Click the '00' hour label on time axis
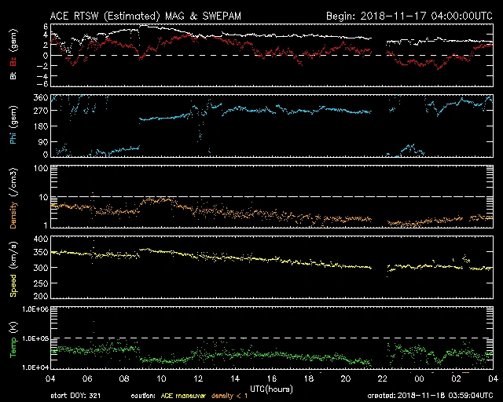The height and width of the screenshot is (402, 503). pyautogui.click(x=419, y=379)
